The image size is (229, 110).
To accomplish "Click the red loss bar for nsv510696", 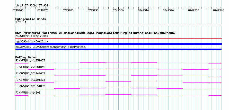I will [x=118, y=38].
